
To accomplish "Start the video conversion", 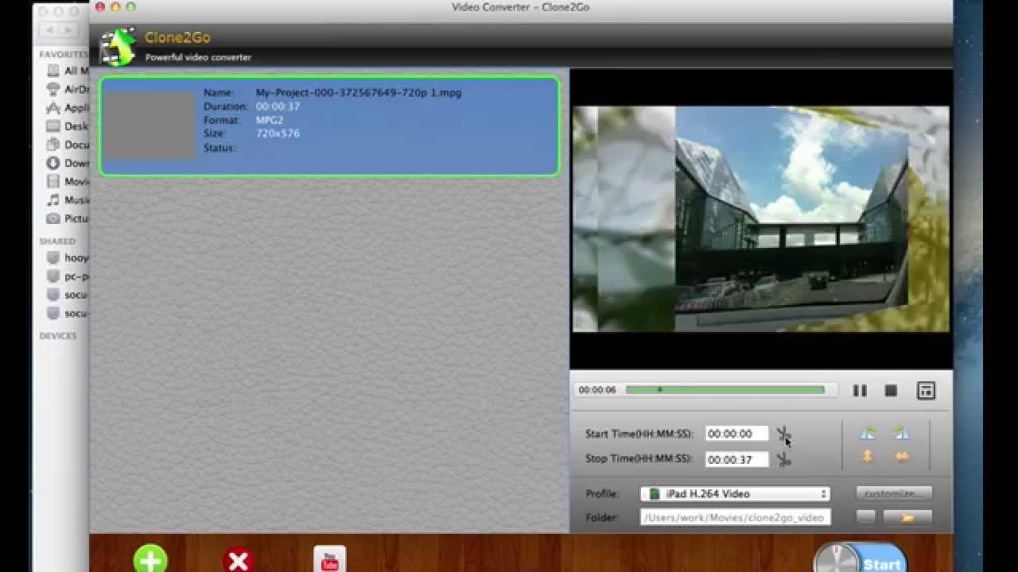I will click(x=861, y=558).
